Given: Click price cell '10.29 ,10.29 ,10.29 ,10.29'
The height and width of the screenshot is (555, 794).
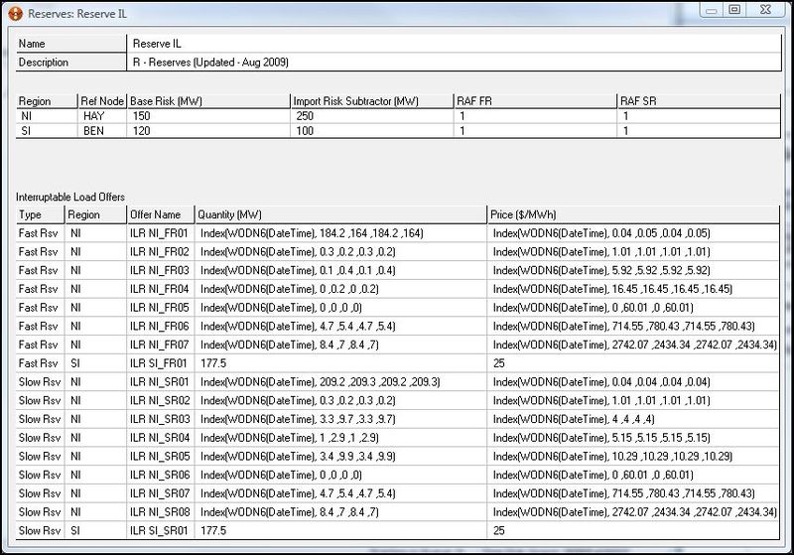Looking at the screenshot, I should coord(633,457).
